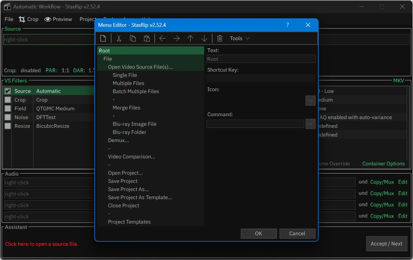Select the Merge Files tree item

pos(126,108)
